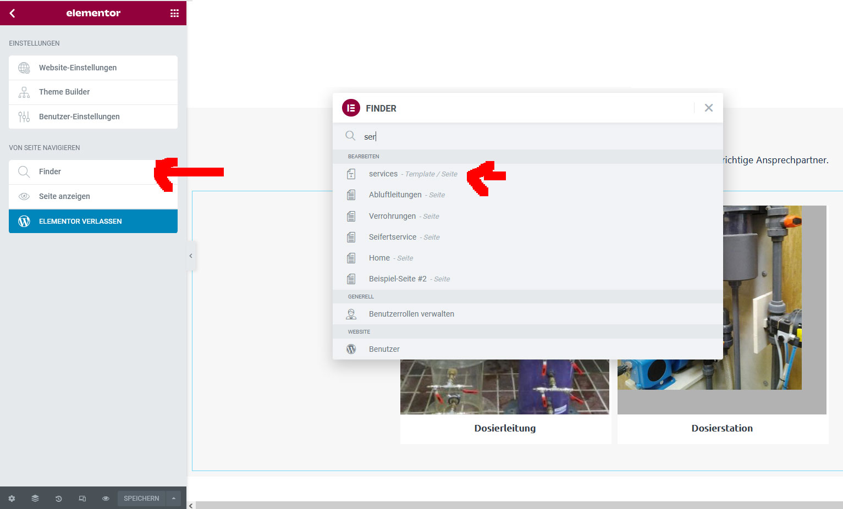Click the Dosierleitung image

pos(505,387)
